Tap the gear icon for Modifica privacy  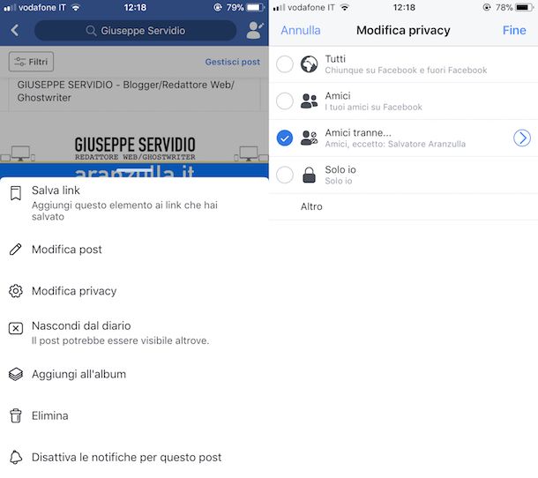(16, 291)
